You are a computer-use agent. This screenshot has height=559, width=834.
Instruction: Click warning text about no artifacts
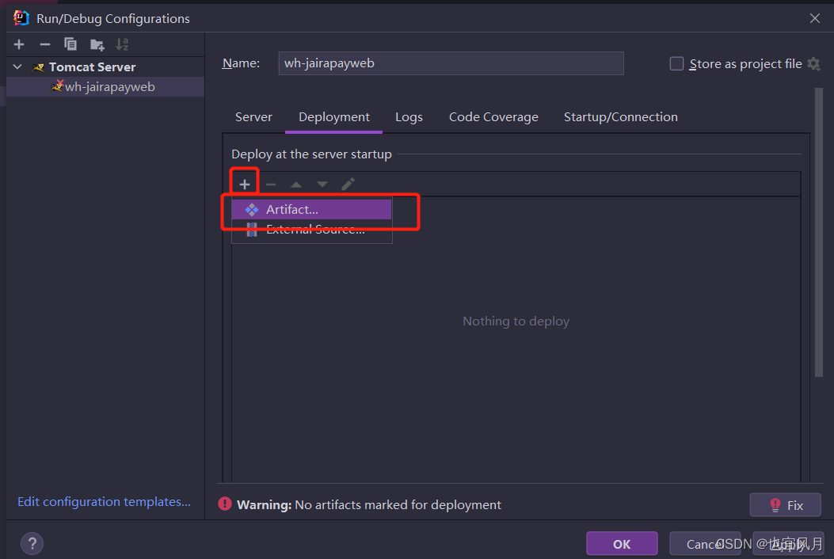pyautogui.click(x=369, y=504)
